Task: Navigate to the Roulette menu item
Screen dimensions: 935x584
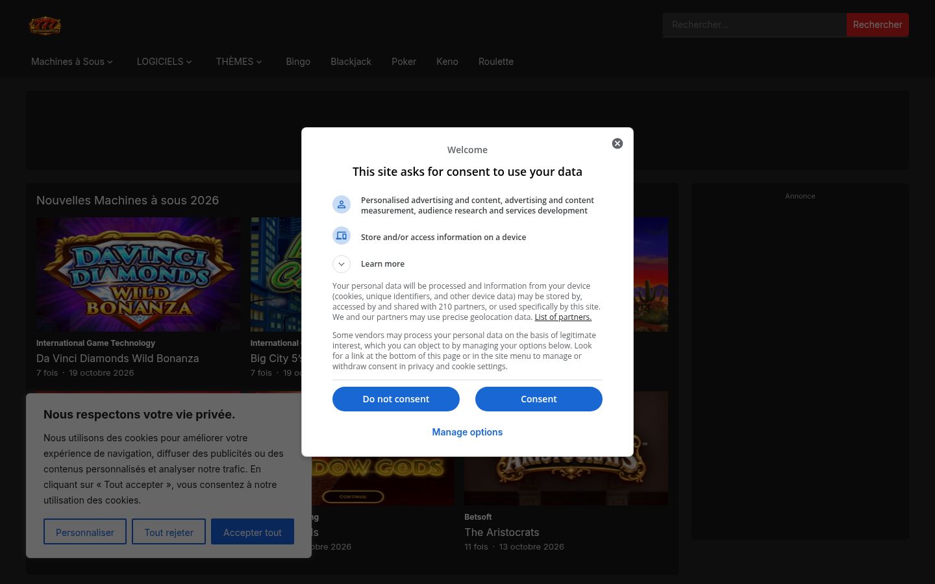Action: click(x=496, y=62)
